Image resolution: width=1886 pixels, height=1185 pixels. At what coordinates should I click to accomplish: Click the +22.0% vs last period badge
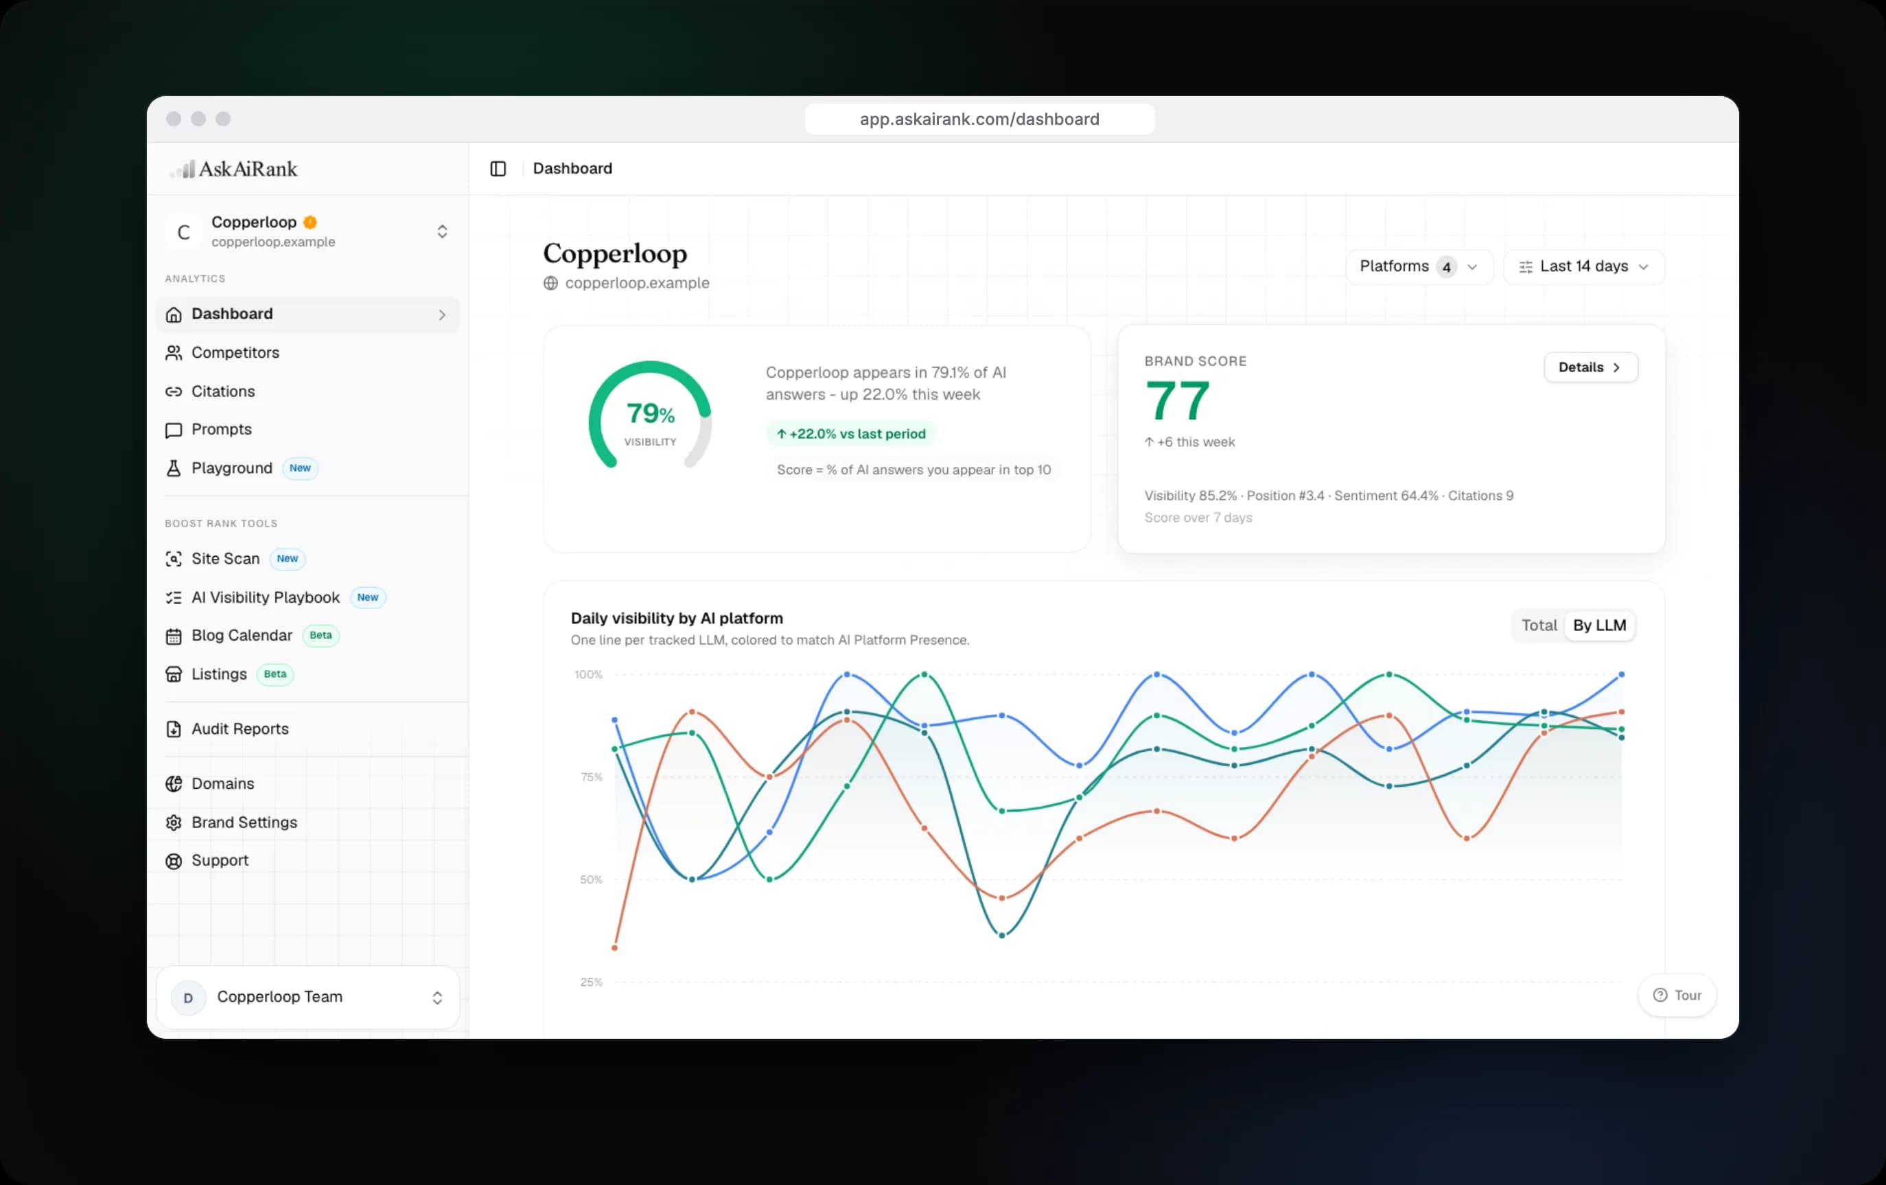coord(850,434)
